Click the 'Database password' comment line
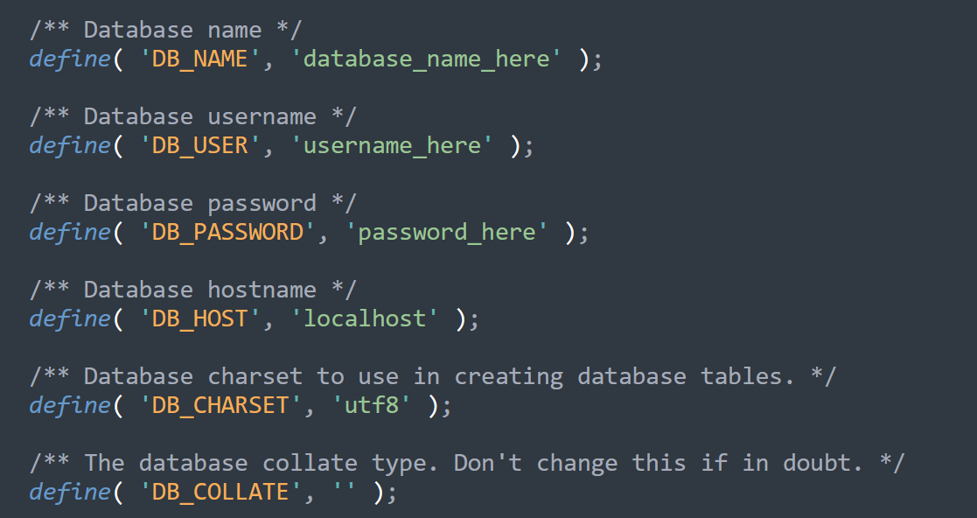Screen dimensions: 977x518 pyautogui.click(x=192, y=203)
